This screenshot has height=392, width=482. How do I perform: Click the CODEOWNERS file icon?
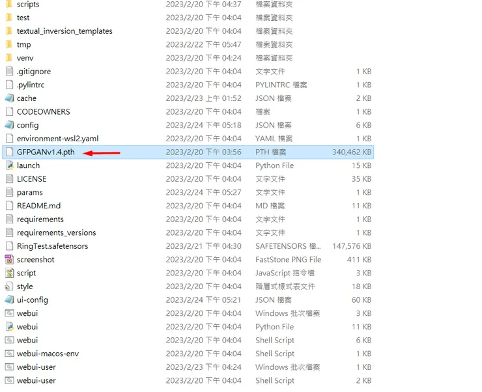10,111
